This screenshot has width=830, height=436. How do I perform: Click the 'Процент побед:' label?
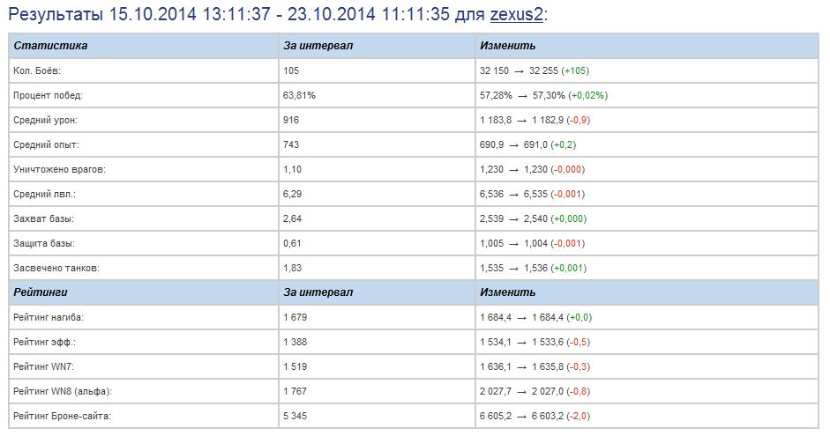[48, 96]
